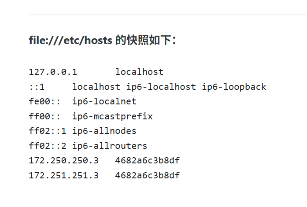Click the fe00:: address
This screenshot has height=207, width=307.
coord(44,101)
